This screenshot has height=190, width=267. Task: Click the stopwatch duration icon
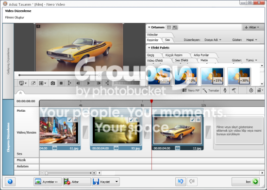[x=251, y=90]
